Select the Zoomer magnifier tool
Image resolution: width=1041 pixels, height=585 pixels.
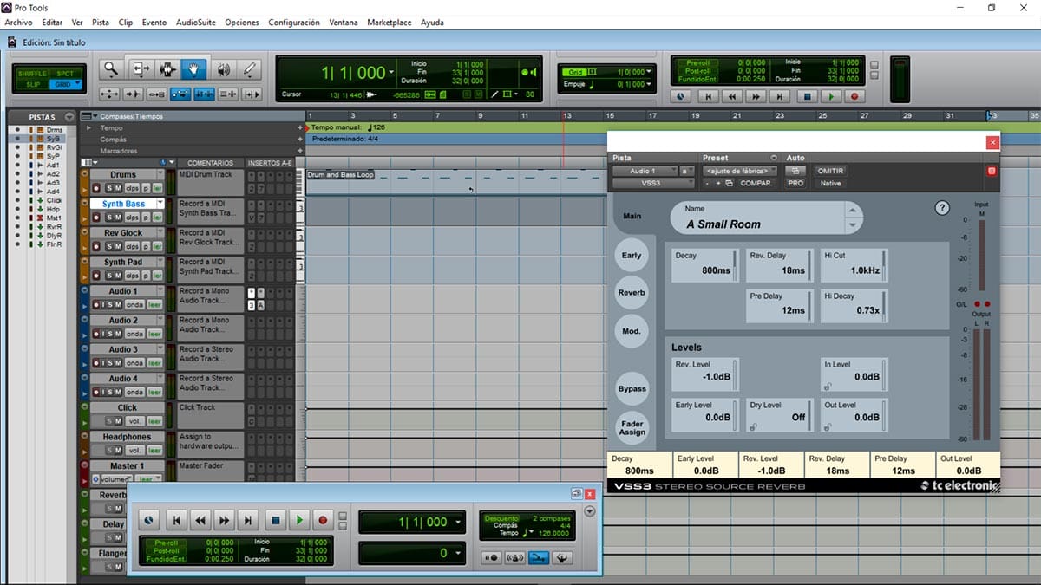111,68
